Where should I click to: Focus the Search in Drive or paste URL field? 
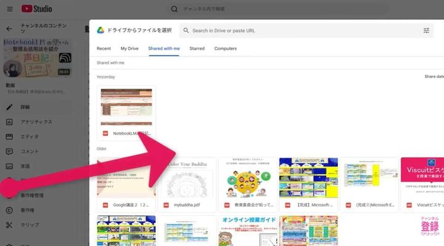(x=306, y=31)
